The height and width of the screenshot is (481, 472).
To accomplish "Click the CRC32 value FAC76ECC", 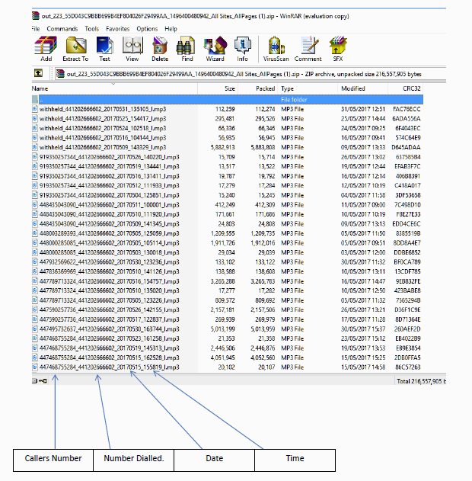I will point(407,109).
